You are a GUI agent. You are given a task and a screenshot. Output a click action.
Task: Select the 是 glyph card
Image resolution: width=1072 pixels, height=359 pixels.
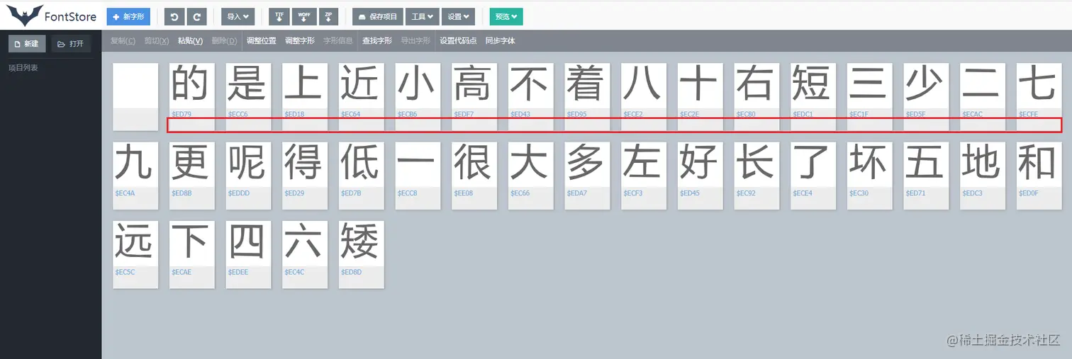pos(248,96)
